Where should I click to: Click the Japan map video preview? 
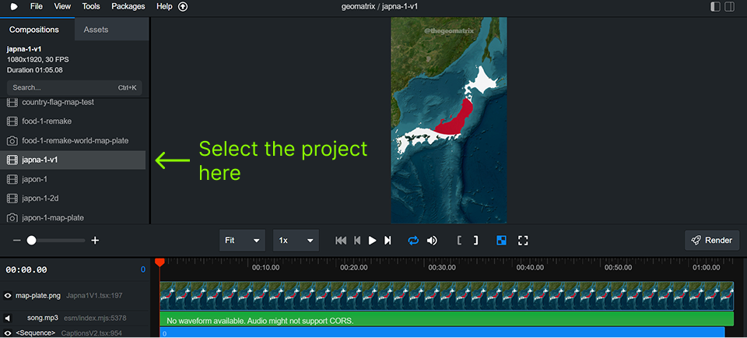[x=449, y=120]
